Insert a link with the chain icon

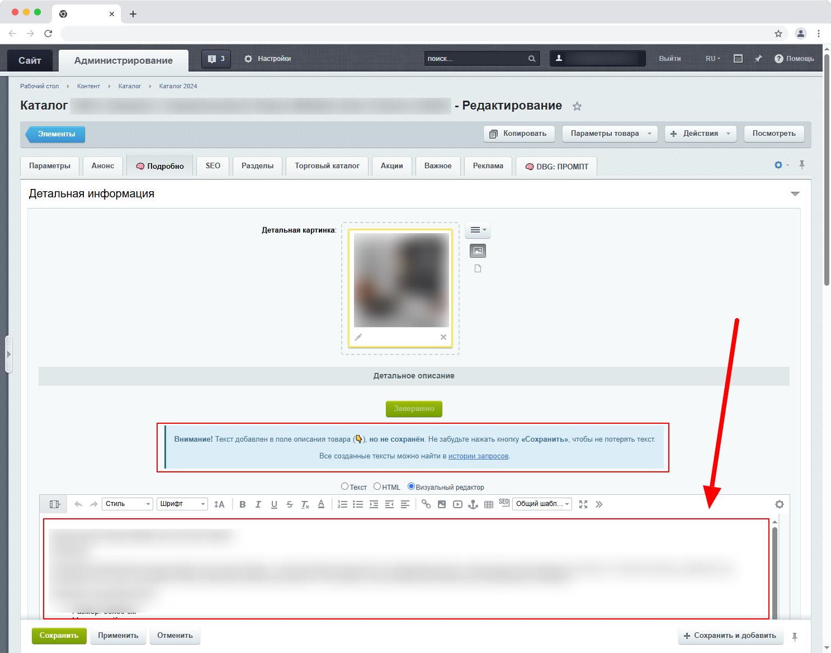tap(426, 504)
